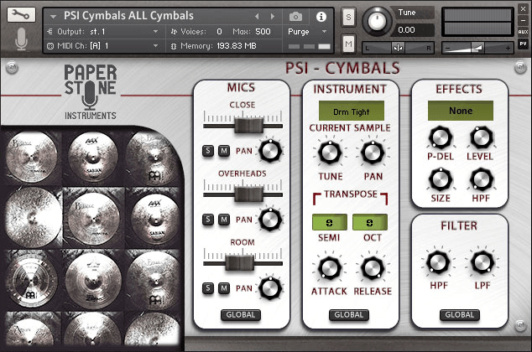Screen dimensions: 532x352
Task: Expand instrument menu arrow beside PSI Cymbals
Action: coord(53,16)
